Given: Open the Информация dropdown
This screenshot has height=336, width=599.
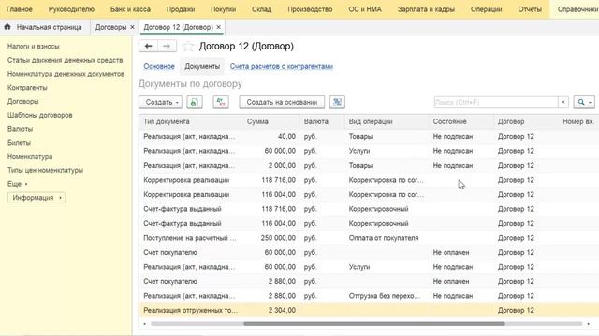Looking at the screenshot, I should coord(37,198).
